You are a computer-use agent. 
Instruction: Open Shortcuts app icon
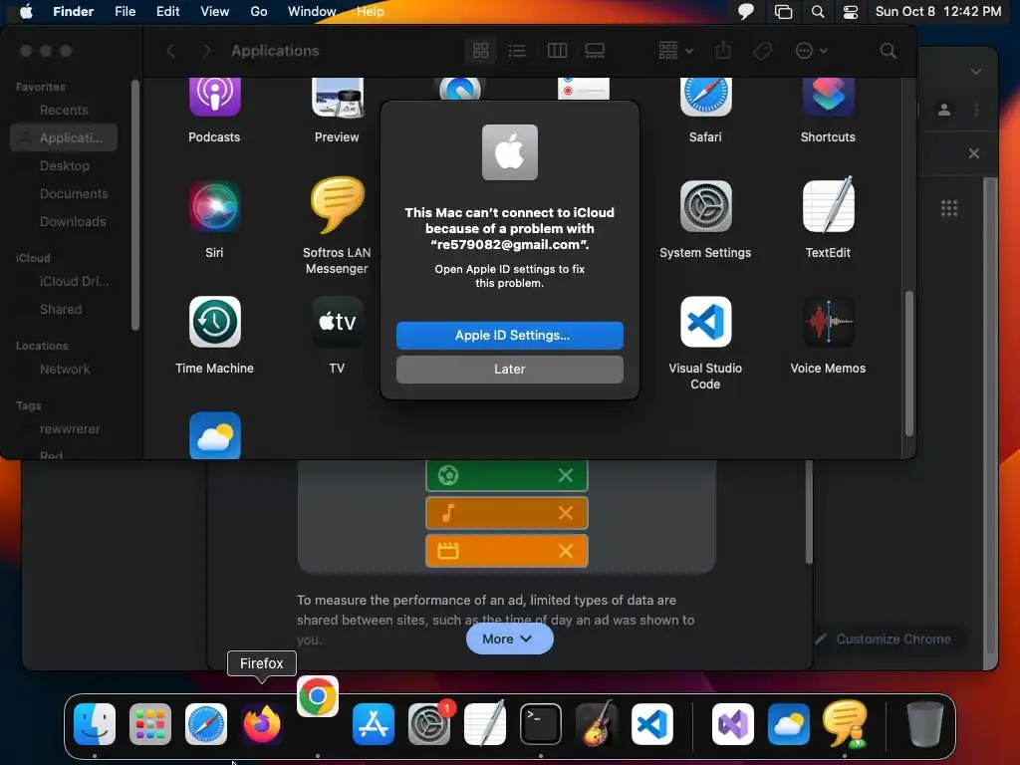[x=828, y=97]
